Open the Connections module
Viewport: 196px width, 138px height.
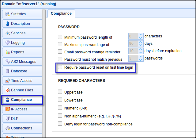22,128
